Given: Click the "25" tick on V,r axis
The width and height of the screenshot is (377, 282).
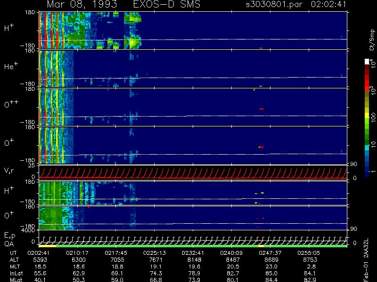Looking at the screenshot, I should pos(32,165).
